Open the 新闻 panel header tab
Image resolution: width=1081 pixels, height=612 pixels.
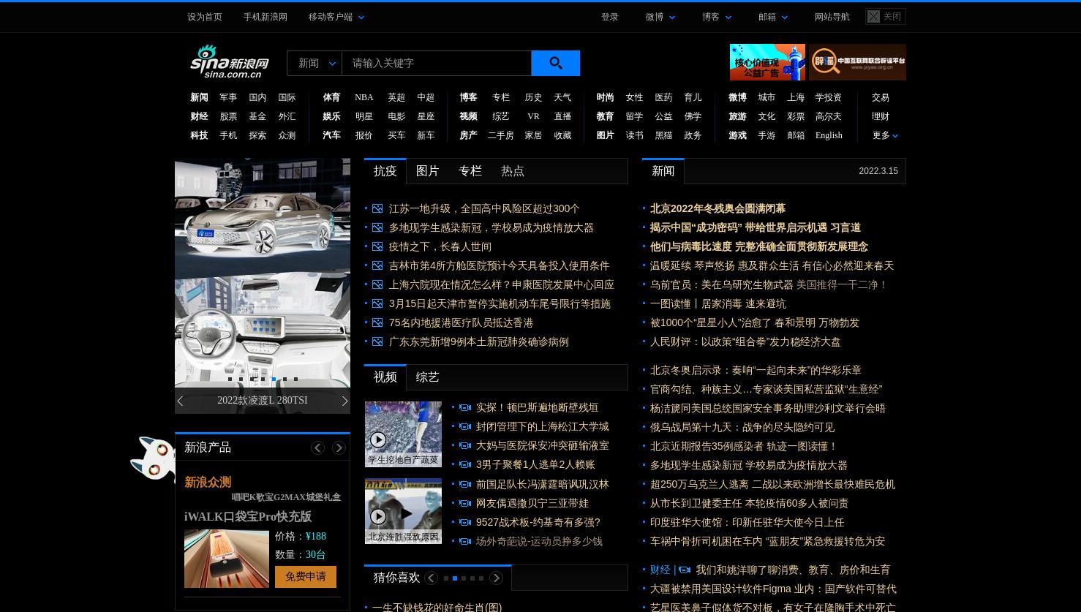coord(663,171)
